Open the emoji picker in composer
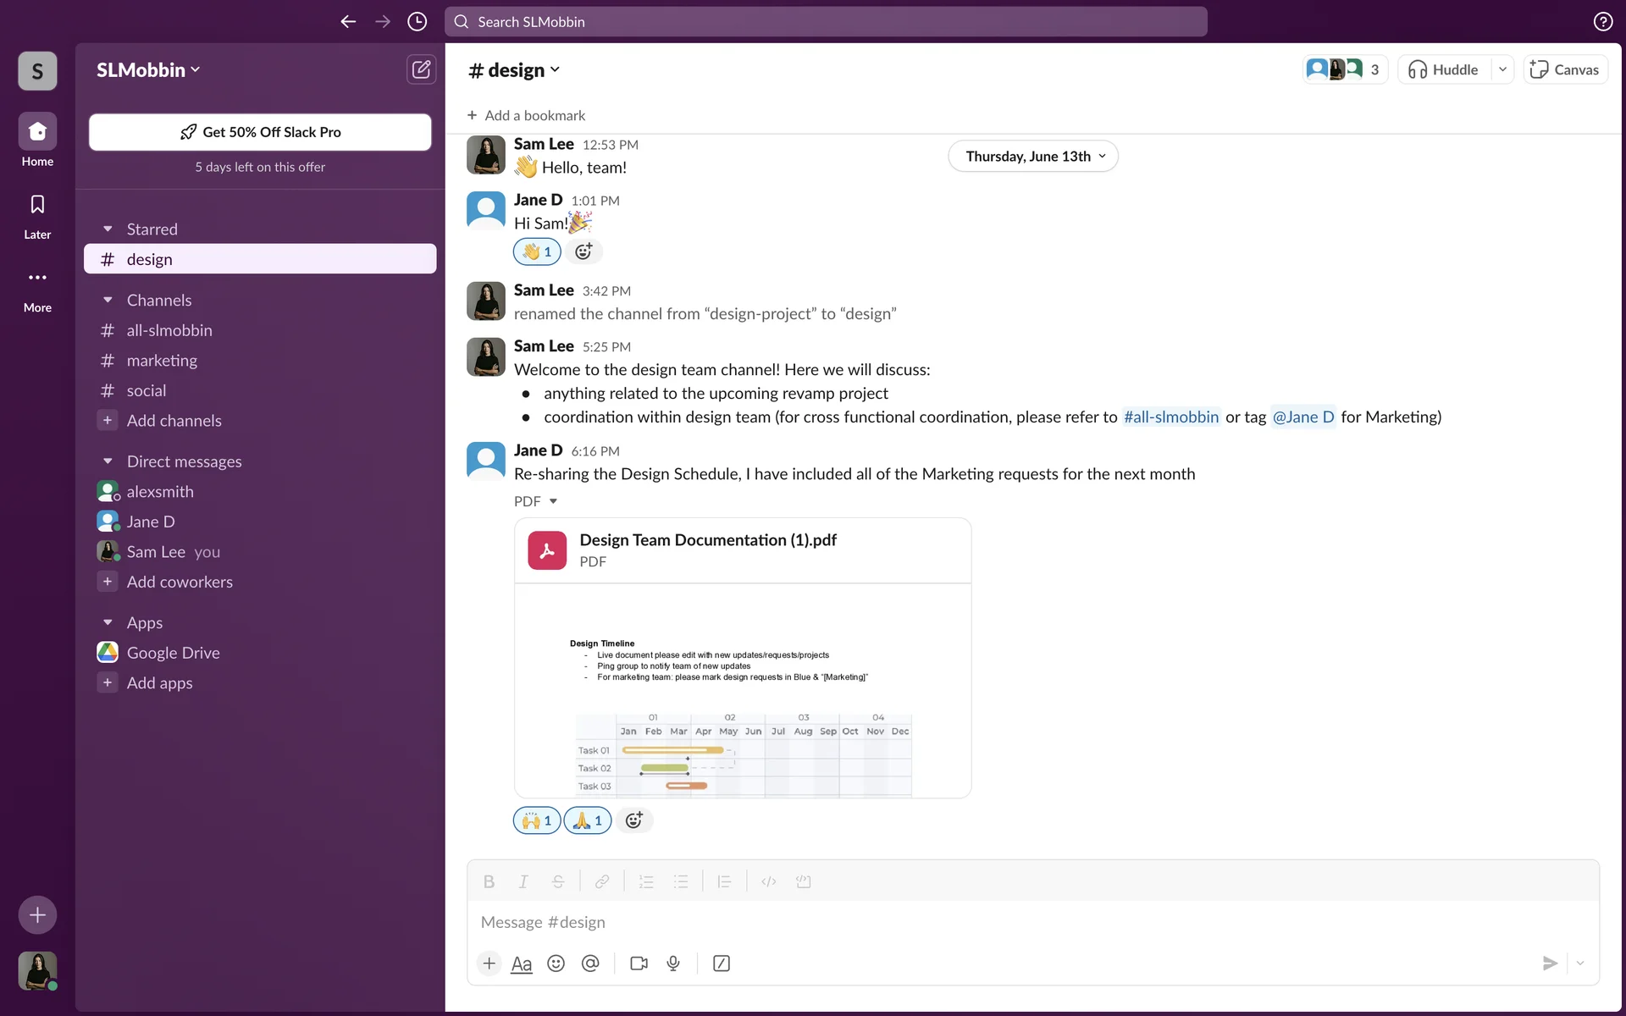 pyautogui.click(x=556, y=964)
